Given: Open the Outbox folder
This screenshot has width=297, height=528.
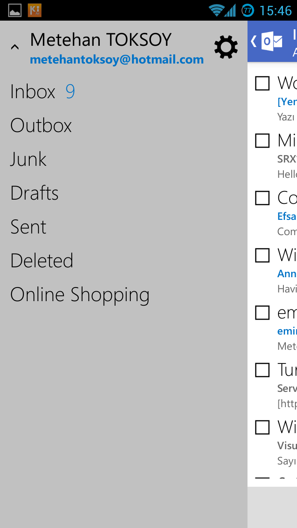Looking at the screenshot, I should click(x=41, y=125).
